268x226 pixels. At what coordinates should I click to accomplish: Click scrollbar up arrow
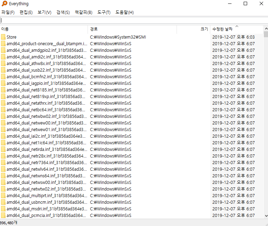(266, 29)
